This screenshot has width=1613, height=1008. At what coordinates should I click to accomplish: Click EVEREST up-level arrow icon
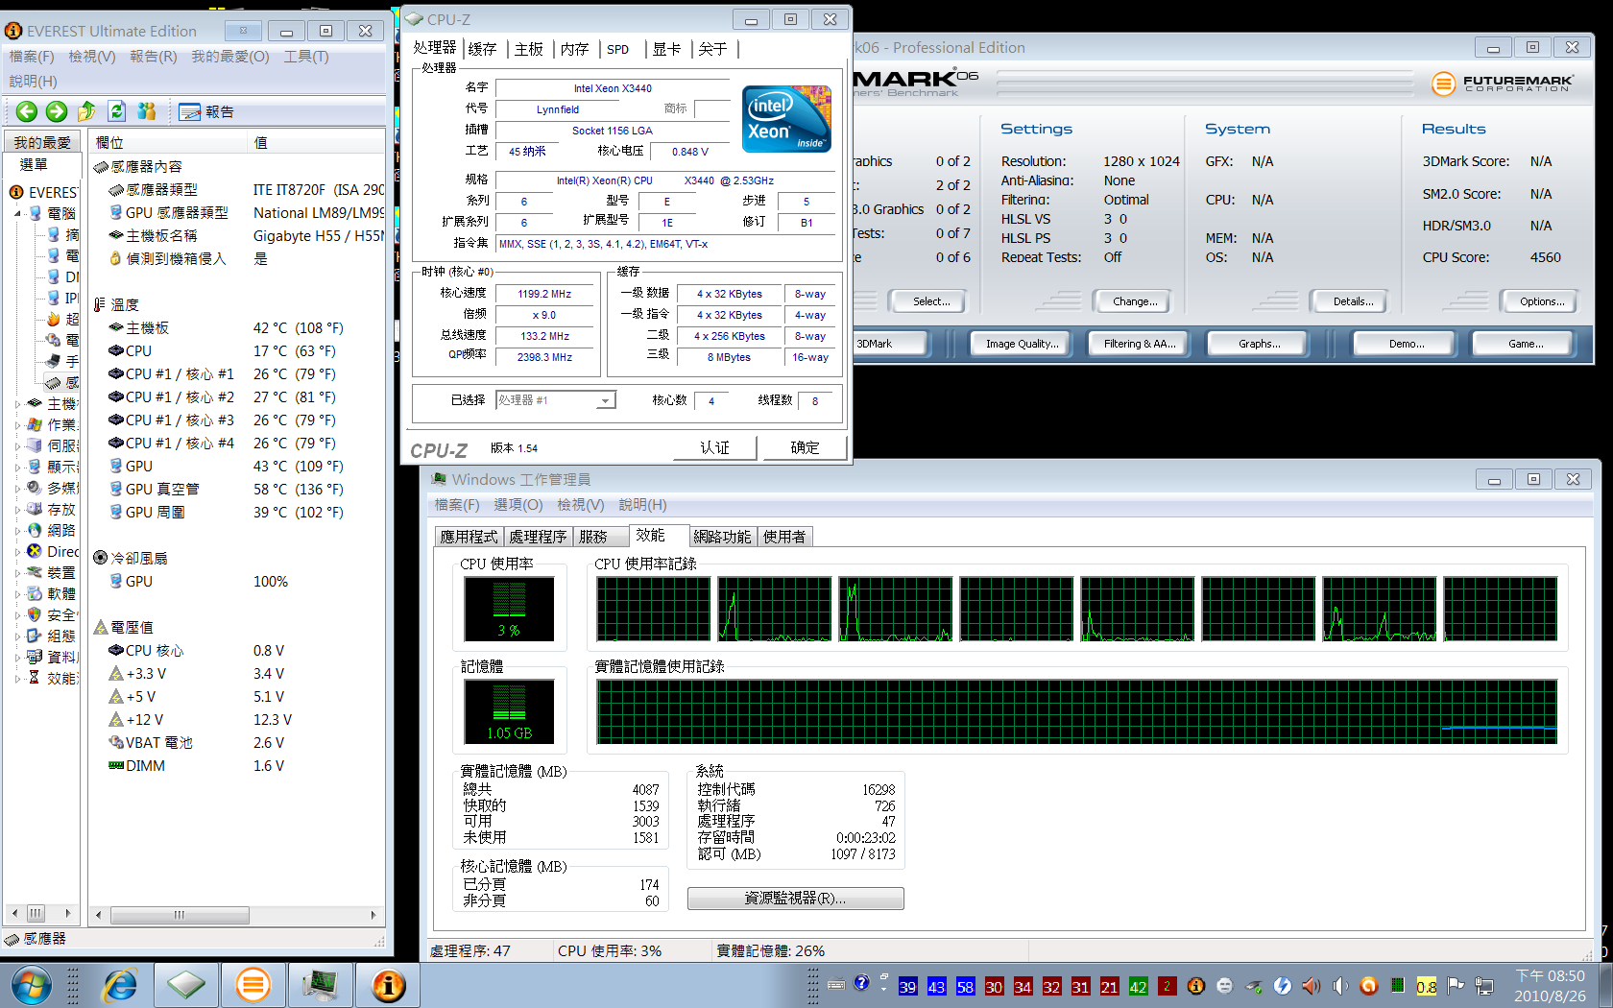coord(86,111)
